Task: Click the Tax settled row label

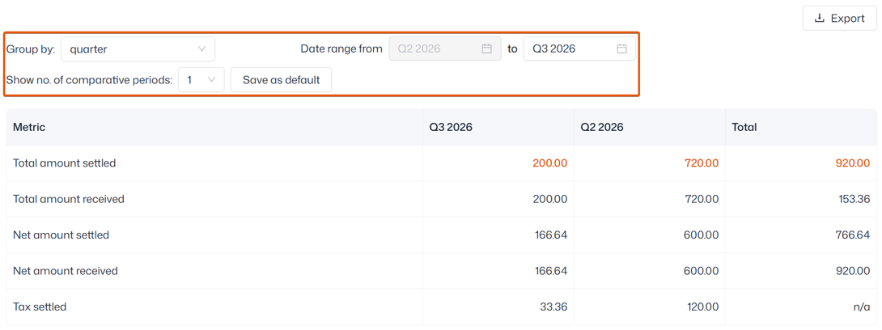Action: tap(40, 307)
